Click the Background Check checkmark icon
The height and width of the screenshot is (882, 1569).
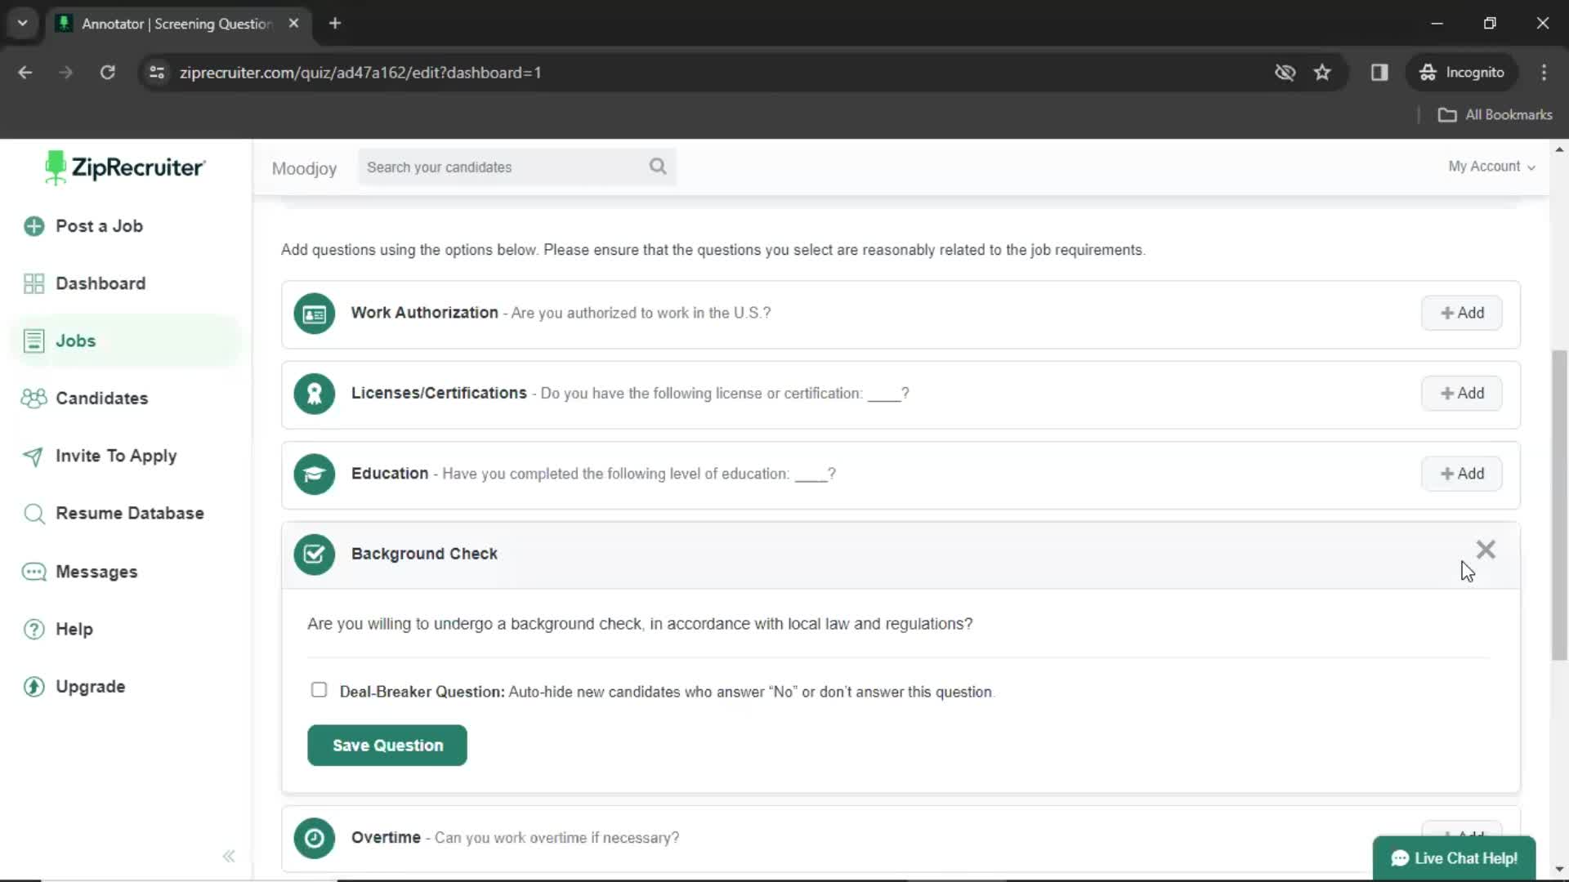click(314, 554)
